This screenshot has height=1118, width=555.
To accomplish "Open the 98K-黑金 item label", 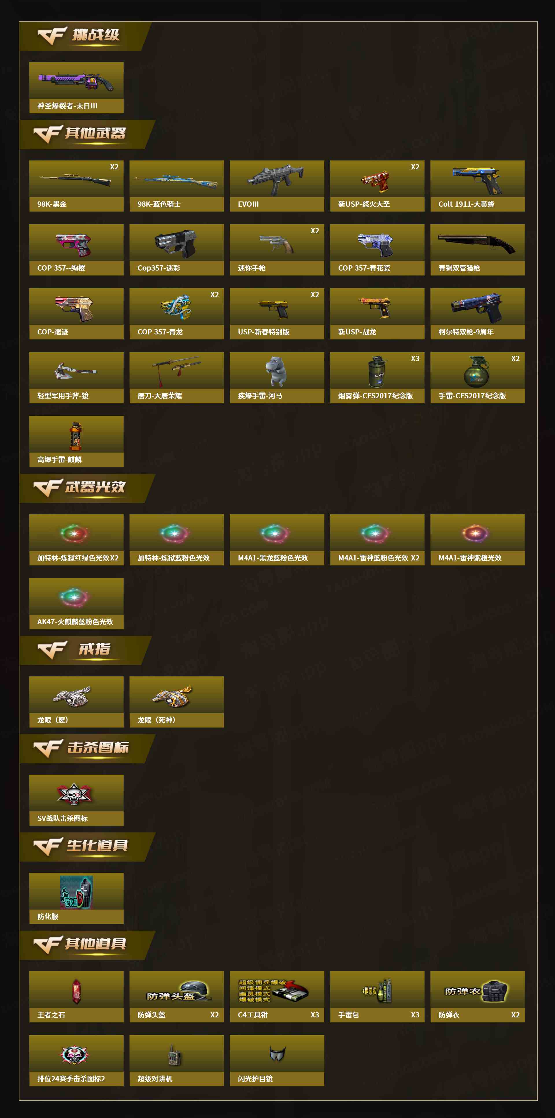I will pos(52,204).
